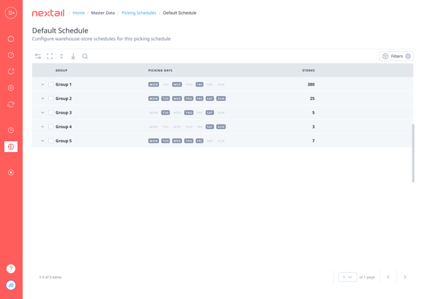
Task: Download the table data
Action: pyautogui.click(x=73, y=56)
